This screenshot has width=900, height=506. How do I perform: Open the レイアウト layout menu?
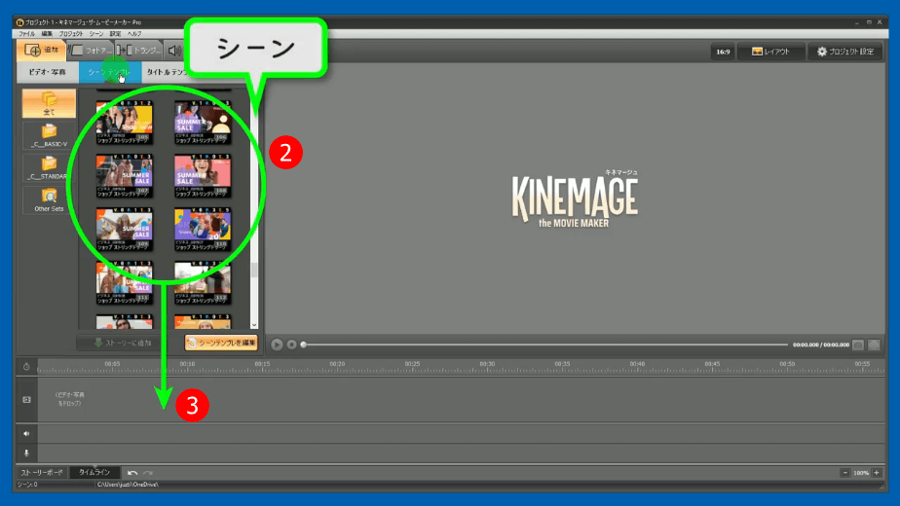(770, 52)
